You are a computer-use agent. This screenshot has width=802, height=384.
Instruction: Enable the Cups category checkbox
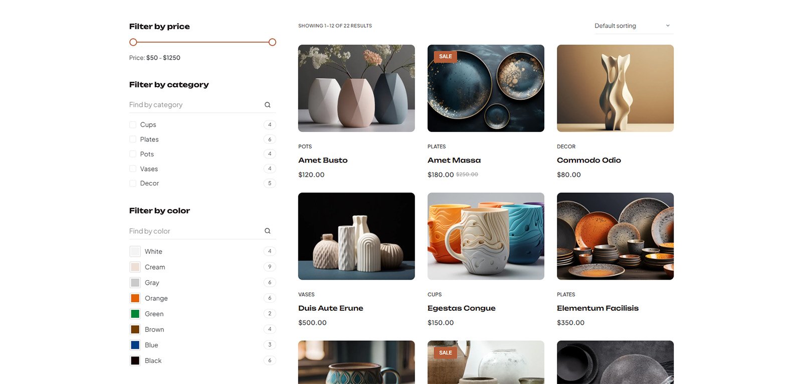tap(133, 125)
